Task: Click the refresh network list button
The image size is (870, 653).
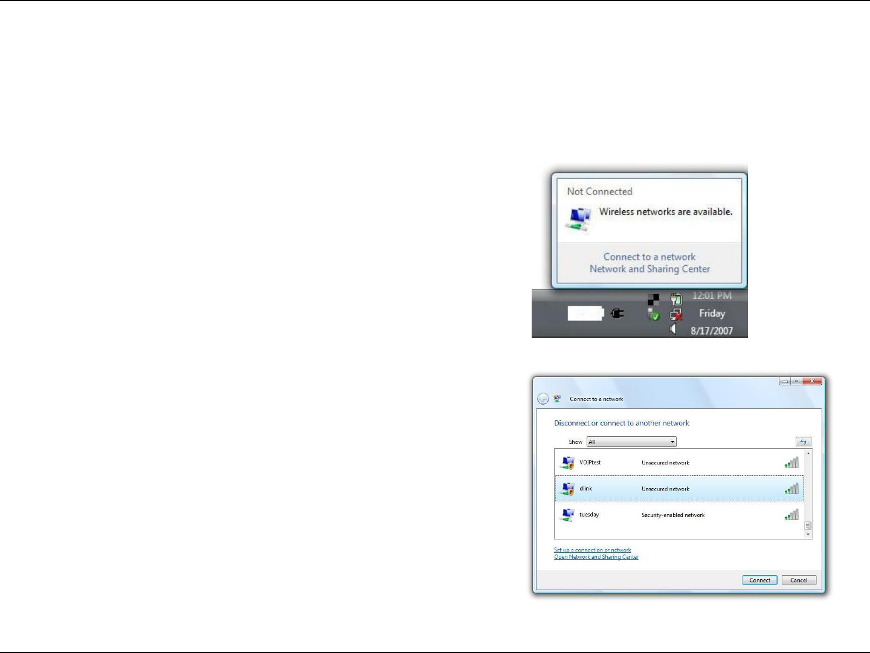Action: tap(803, 442)
